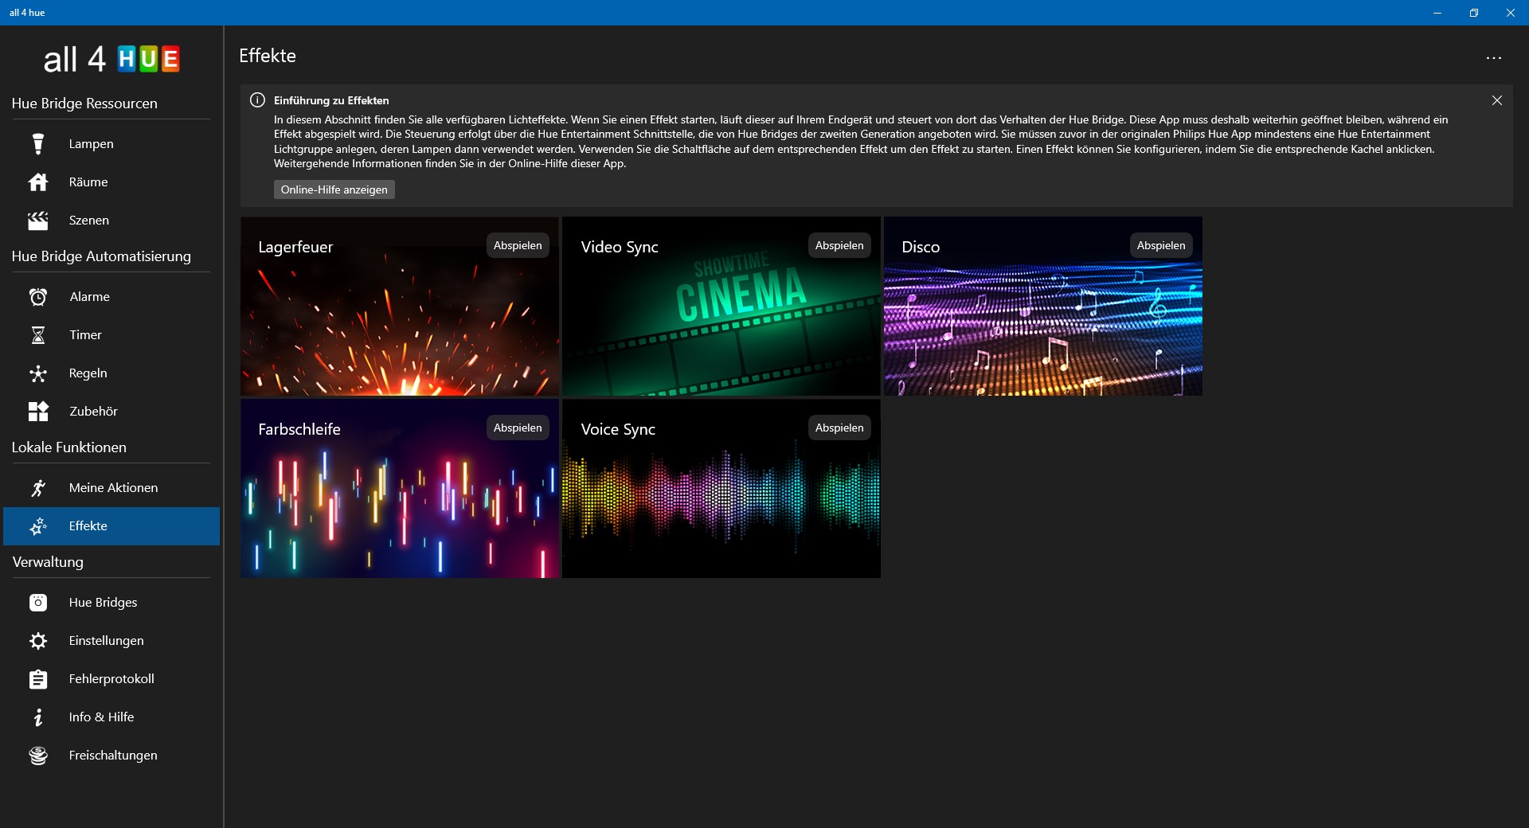Click Online-Hilfe anzeigen button
1529x828 pixels.
334,189
